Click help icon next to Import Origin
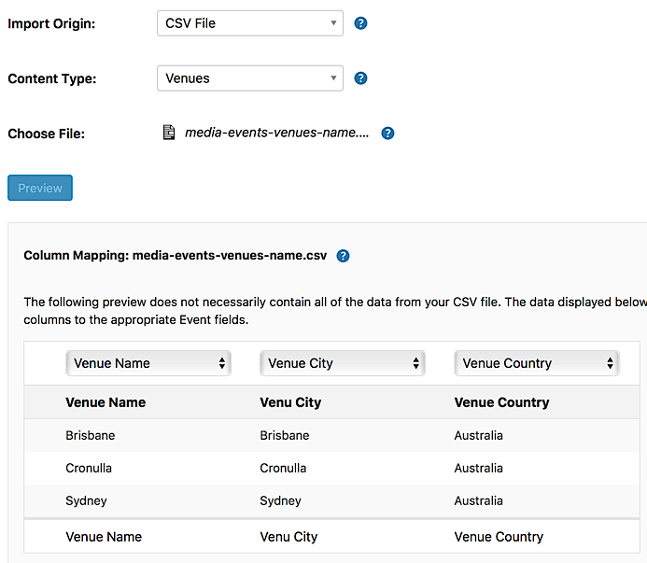Screen dimensions: 647x563 (x=361, y=23)
